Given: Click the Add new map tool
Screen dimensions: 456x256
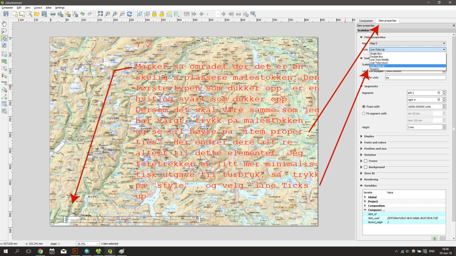Looking at the screenshot, I should pos(4,54).
